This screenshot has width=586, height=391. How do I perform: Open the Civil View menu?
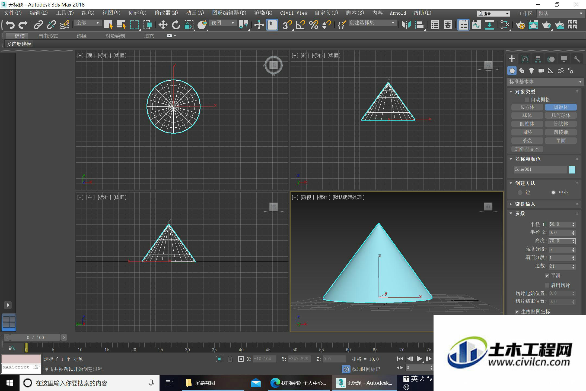tap(294, 13)
